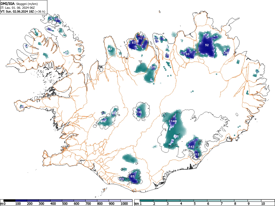Click the 'VT: Sun. 02.06.2024 18Z' line
The height and width of the screenshot is (206, 275).
[x=17, y=12]
